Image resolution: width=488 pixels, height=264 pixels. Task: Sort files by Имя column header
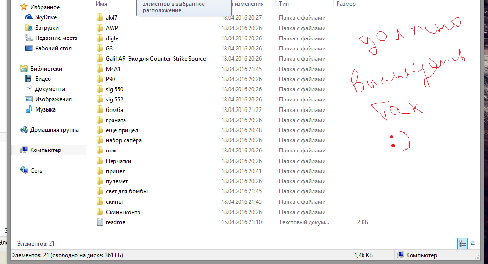[101, 4]
